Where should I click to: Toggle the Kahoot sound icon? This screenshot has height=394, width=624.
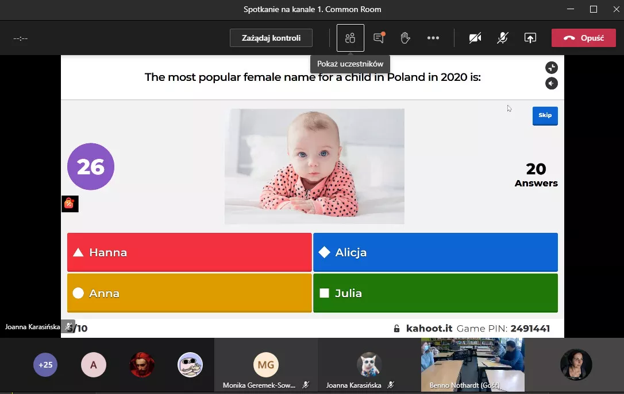click(551, 84)
